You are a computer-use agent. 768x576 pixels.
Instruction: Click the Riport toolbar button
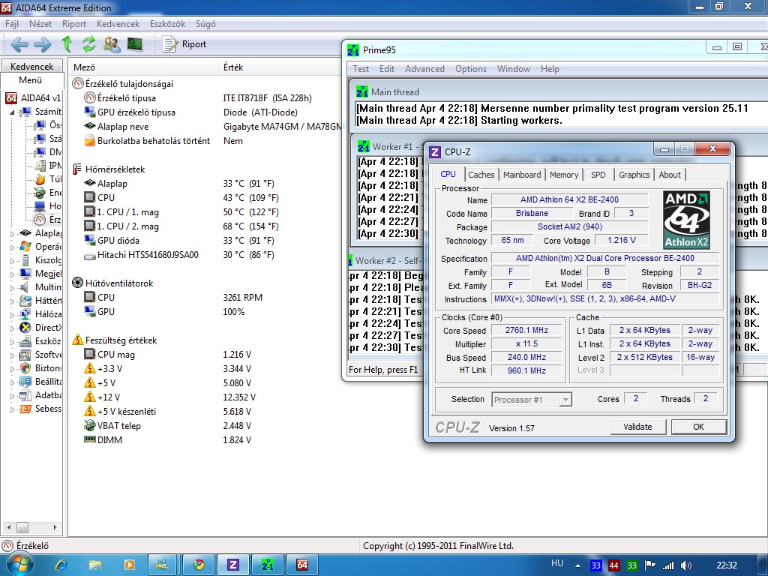tap(184, 44)
